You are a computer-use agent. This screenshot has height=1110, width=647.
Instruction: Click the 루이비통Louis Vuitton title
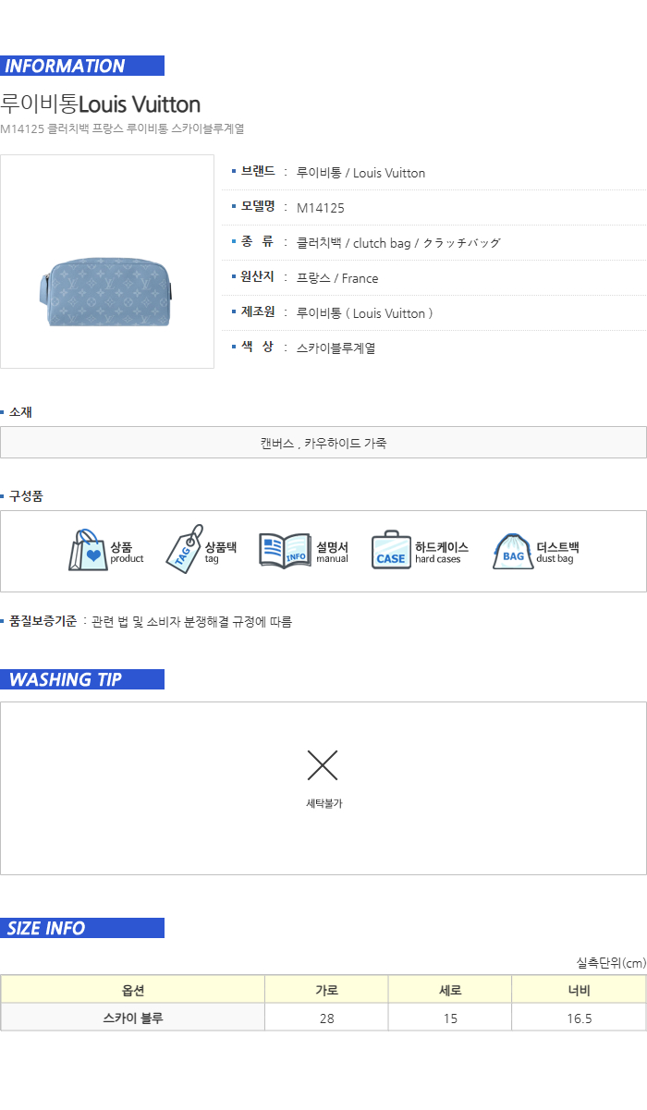pos(101,104)
